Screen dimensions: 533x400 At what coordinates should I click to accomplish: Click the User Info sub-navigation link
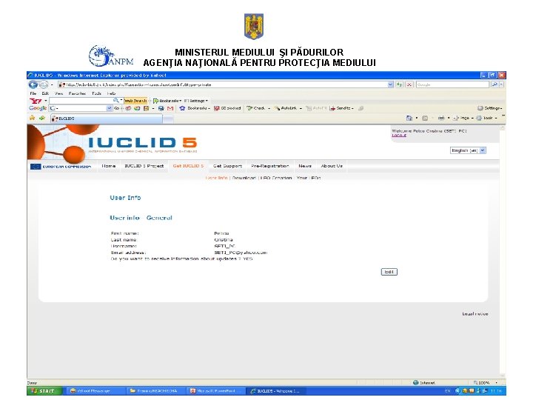216,178
